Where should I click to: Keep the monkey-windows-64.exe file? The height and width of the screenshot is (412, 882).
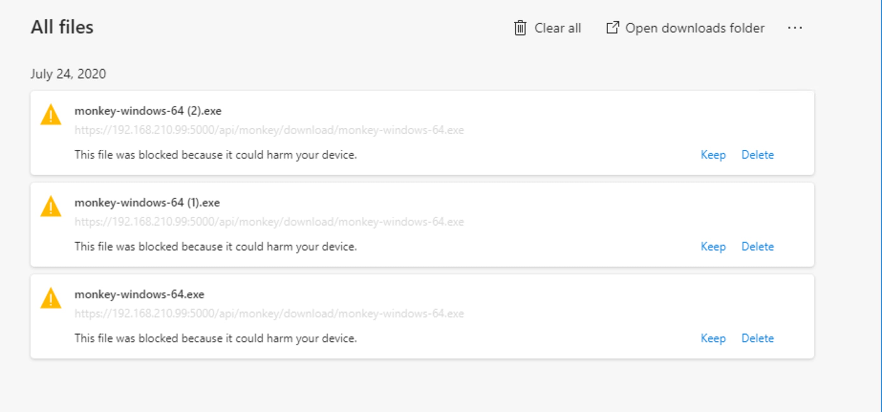pyautogui.click(x=713, y=338)
